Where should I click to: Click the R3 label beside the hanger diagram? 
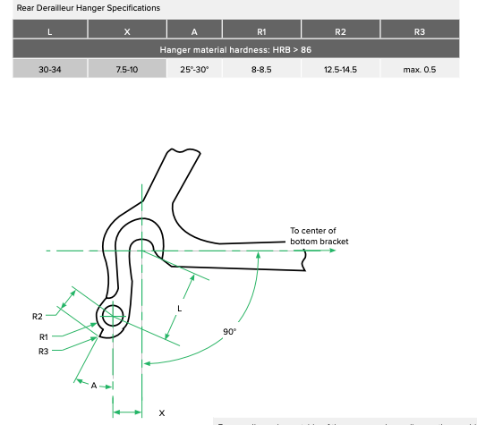(44, 352)
